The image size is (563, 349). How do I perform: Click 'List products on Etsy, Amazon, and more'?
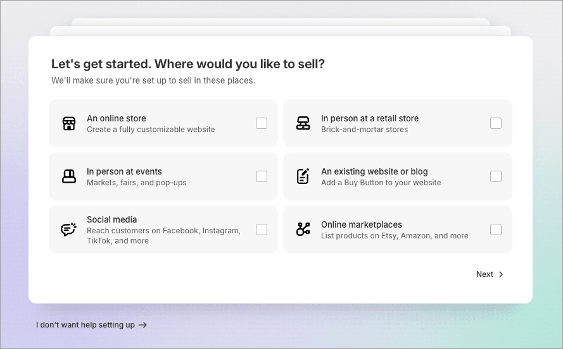(395, 235)
